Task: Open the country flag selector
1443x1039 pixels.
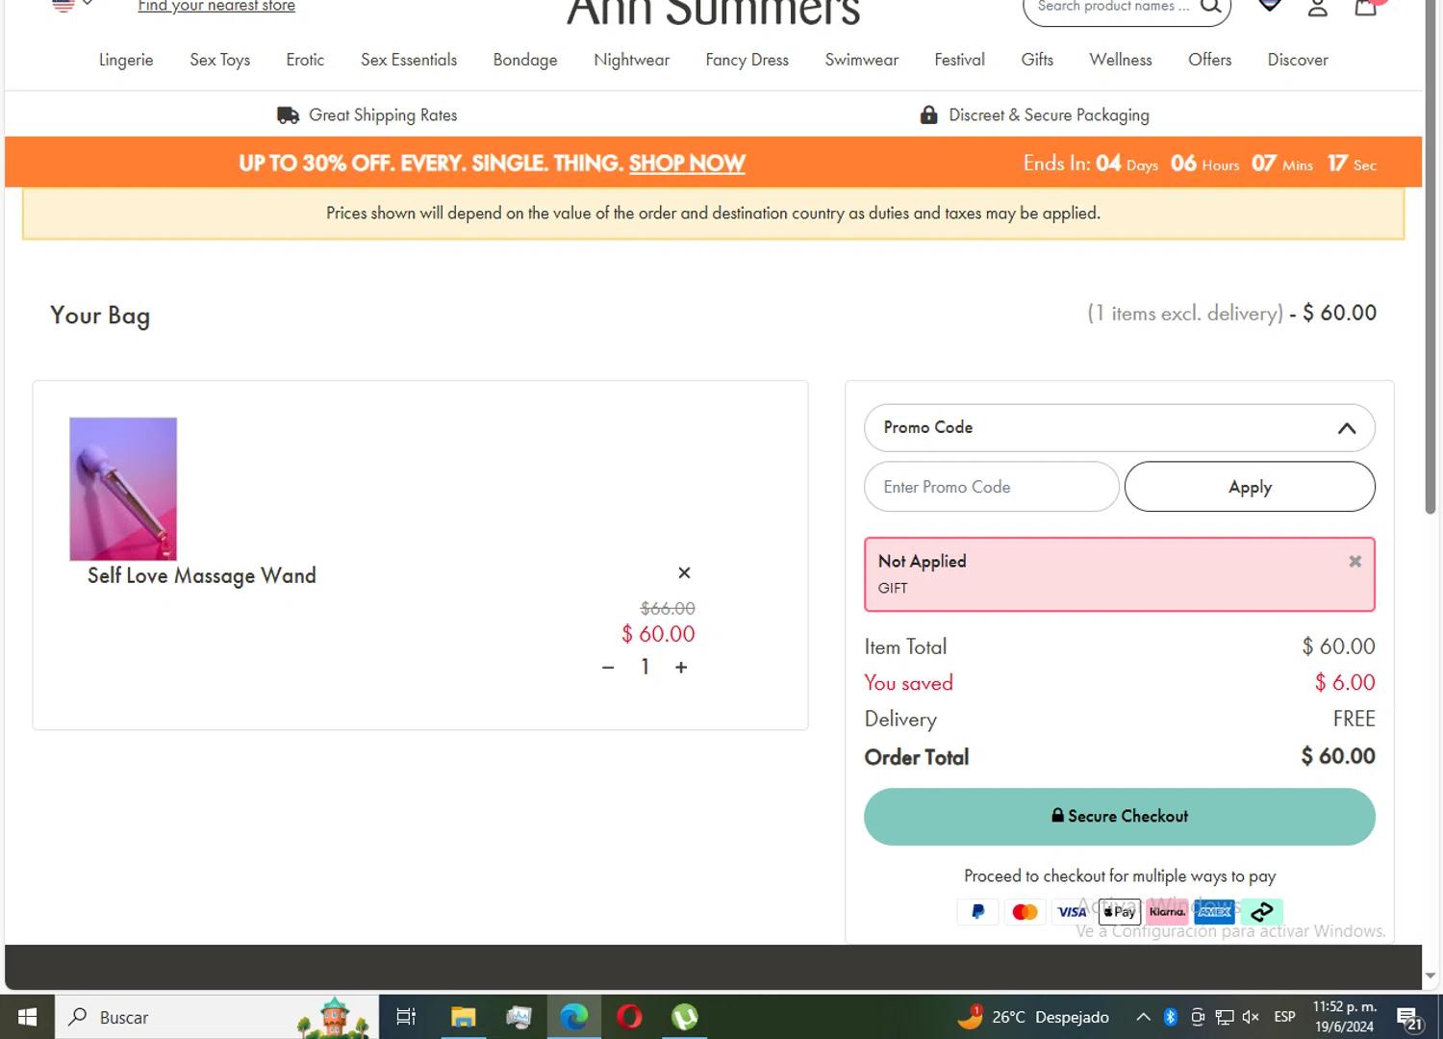Action: coord(72,4)
